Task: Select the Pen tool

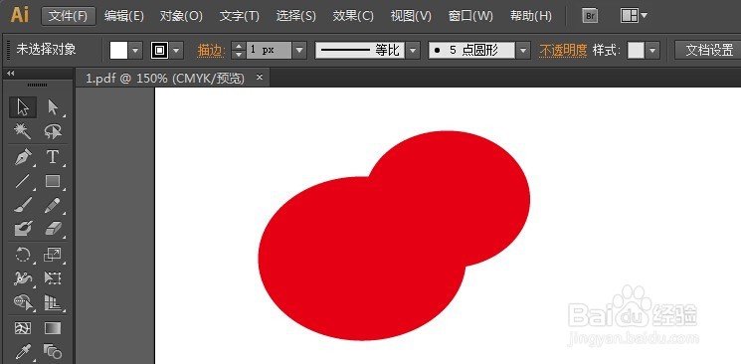Action: (23, 156)
